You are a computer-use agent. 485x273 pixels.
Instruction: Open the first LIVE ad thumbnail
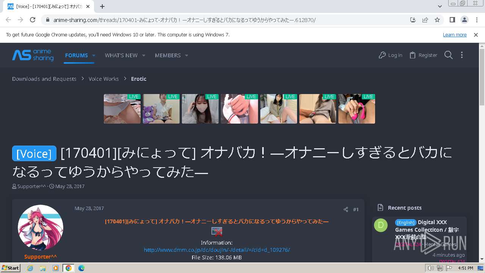click(122, 109)
